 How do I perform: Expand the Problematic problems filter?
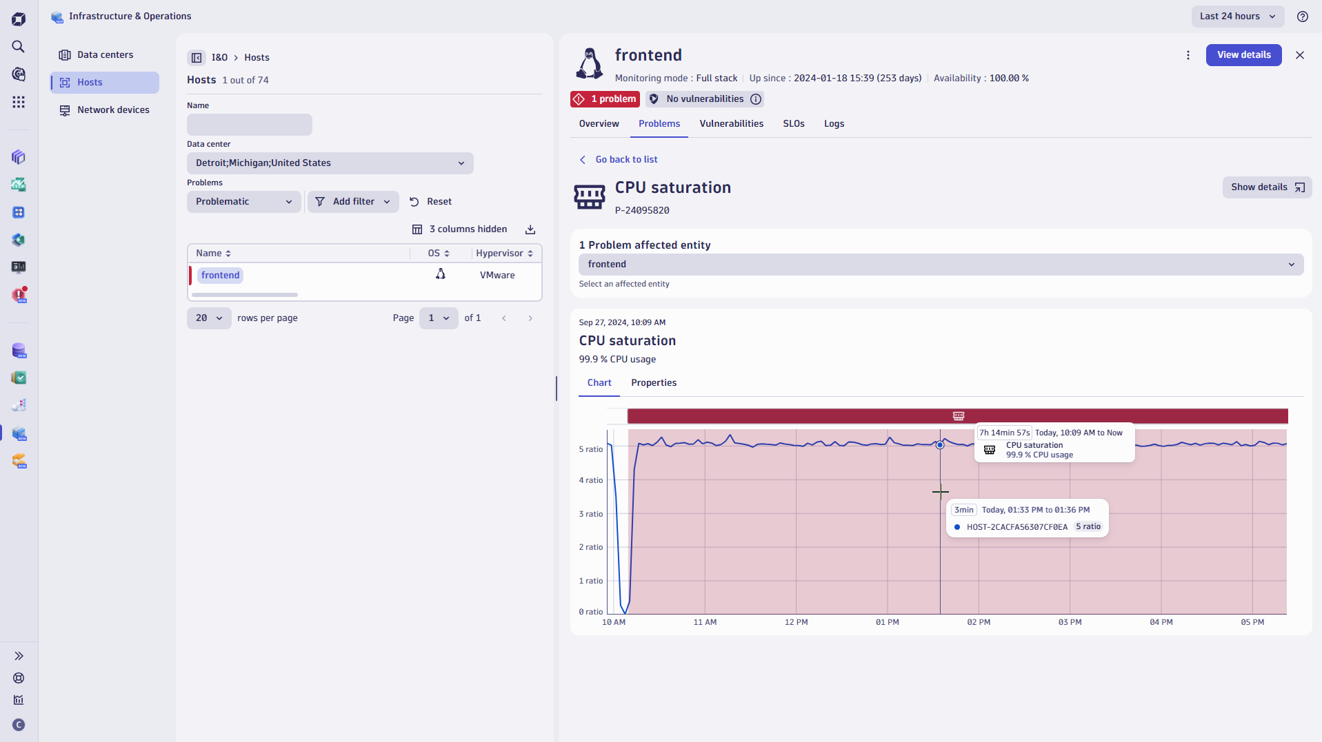point(243,201)
